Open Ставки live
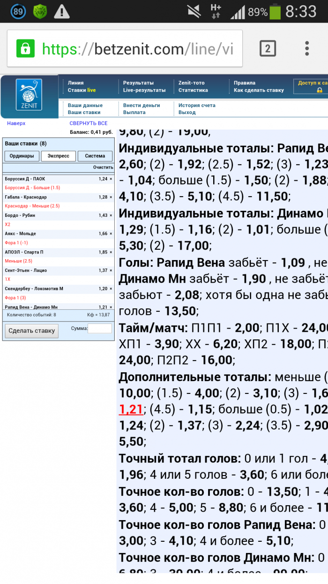This screenshot has width=328, height=584. (x=82, y=90)
